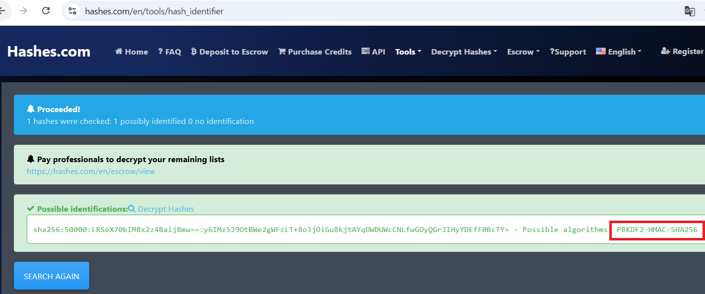The height and width of the screenshot is (294, 705).
Task: Click the browser forward arrow
Action: 23,11
